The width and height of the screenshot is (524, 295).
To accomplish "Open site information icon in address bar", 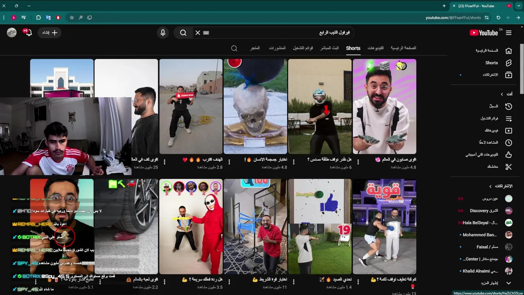I will 487,18.
